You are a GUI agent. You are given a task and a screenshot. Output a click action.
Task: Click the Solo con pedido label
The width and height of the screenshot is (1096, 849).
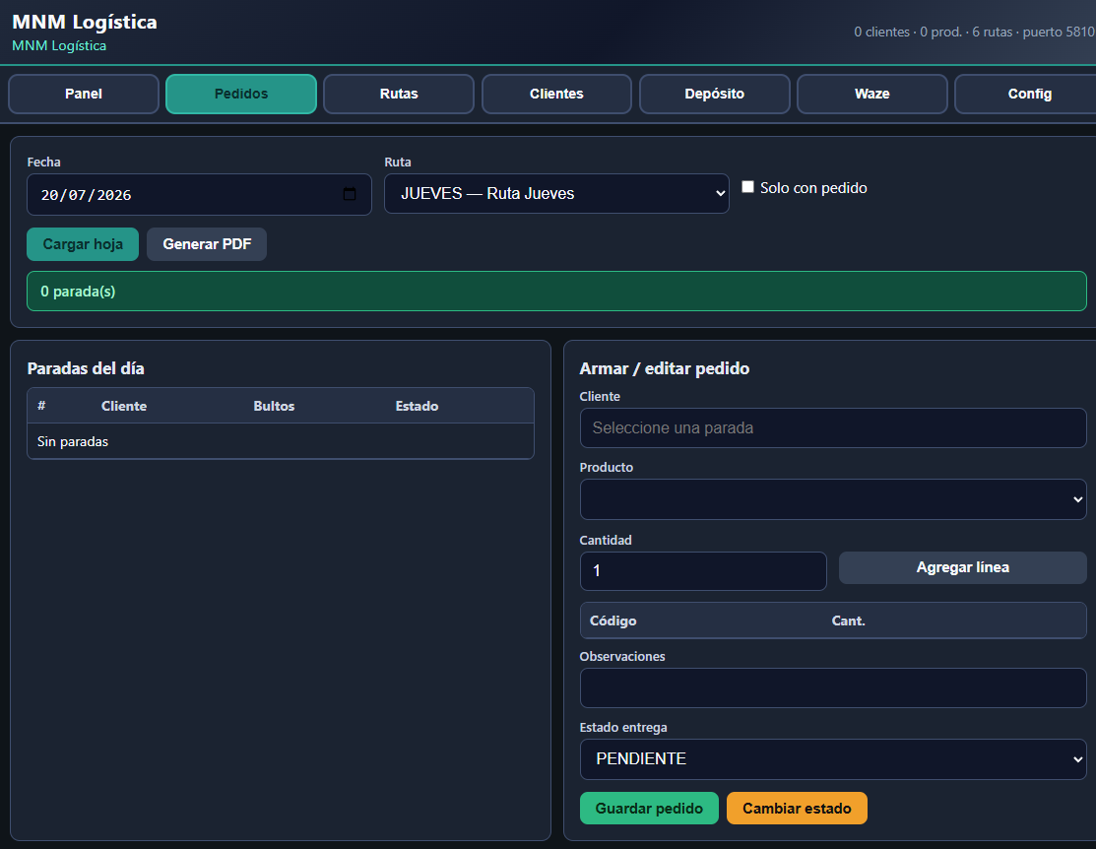click(813, 187)
